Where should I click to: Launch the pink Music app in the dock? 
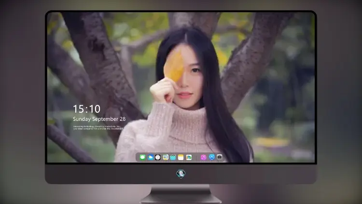tap(203, 157)
